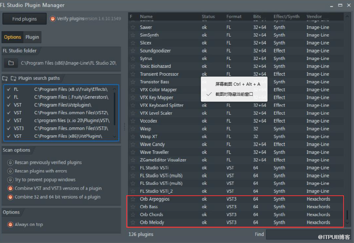Switch to the Options tab
The width and height of the screenshot is (354, 243).
tap(12, 37)
